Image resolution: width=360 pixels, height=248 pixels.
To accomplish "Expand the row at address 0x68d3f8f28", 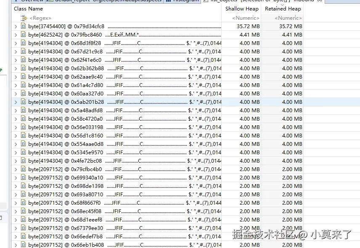I will click(16, 43).
